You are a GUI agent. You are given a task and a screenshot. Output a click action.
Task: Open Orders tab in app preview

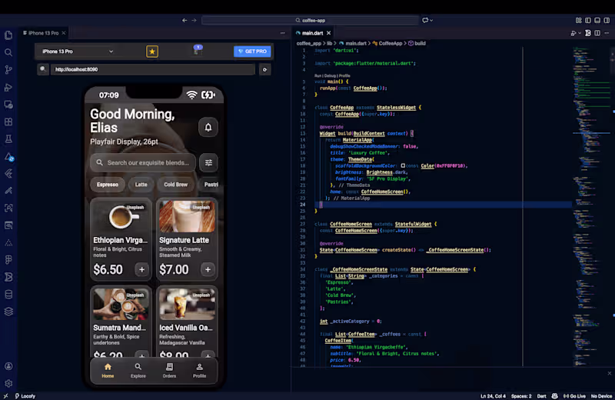[x=169, y=371]
